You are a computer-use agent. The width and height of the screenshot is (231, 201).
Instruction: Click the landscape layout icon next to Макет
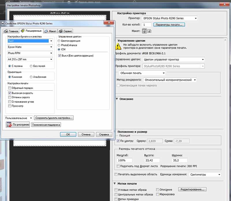point(149,31)
